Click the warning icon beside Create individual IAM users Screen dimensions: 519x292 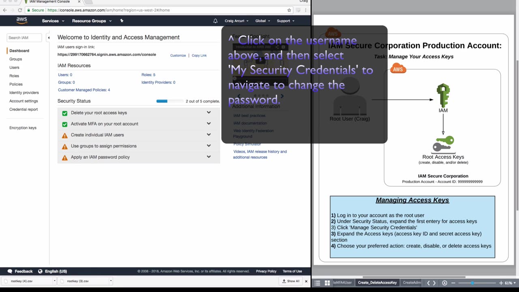tap(64, 135)
